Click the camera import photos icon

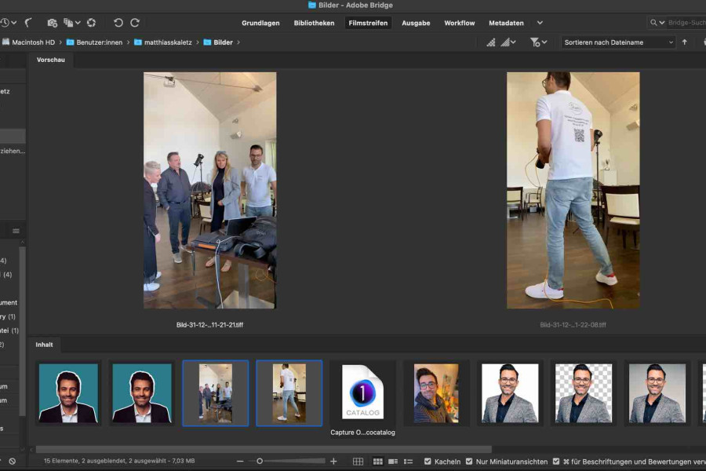[x=52, y=23]
